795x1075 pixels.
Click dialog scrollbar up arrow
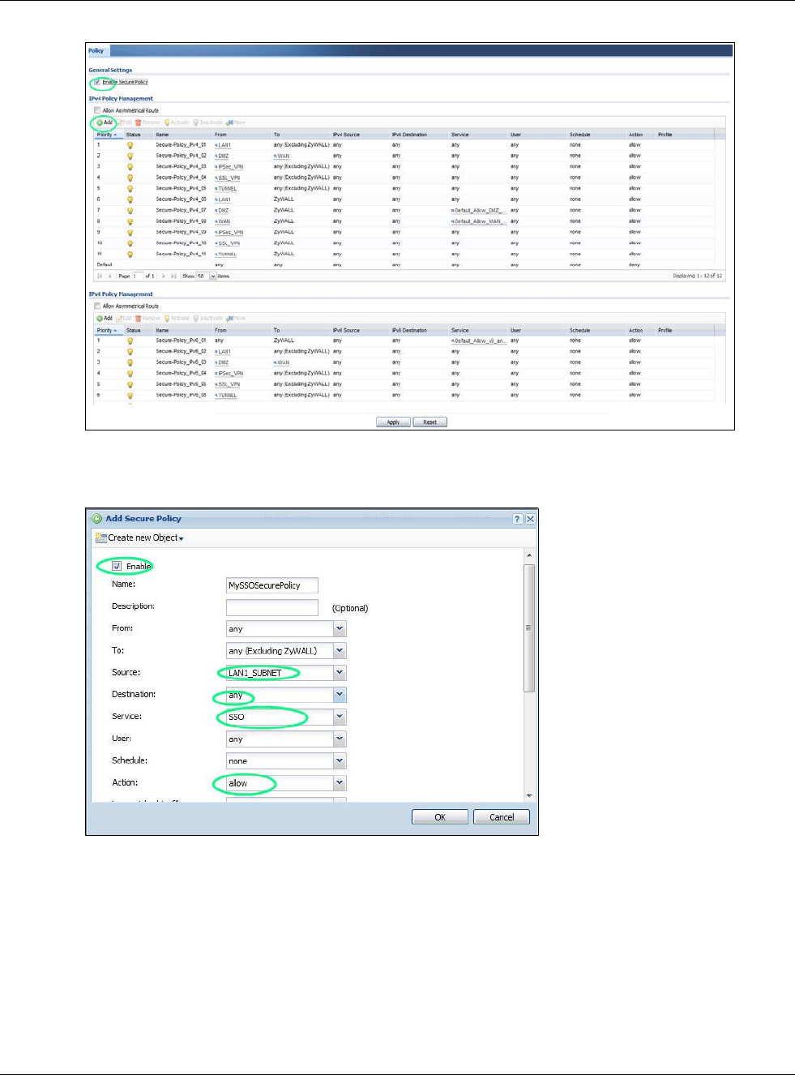[529, 556]
